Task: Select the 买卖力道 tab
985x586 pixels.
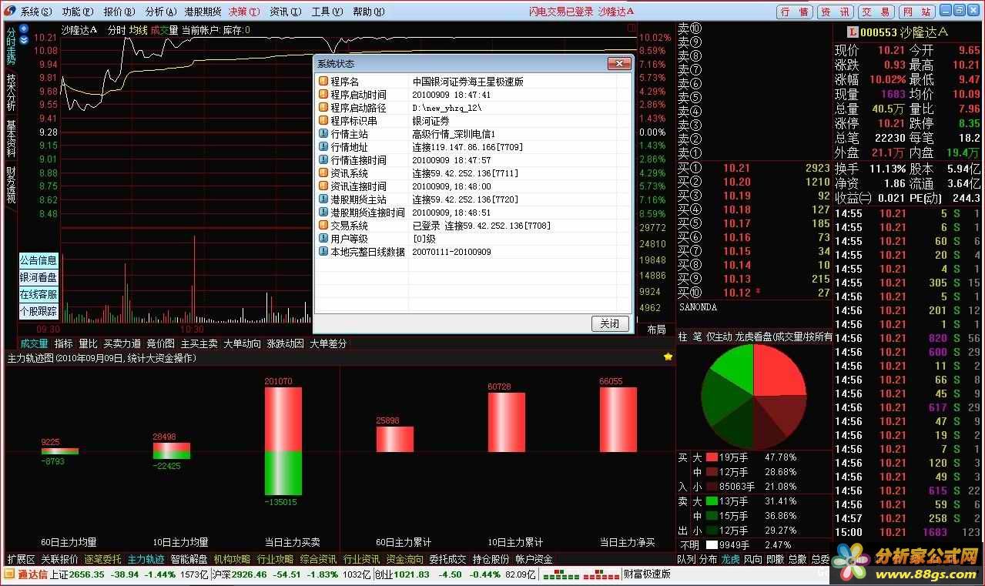Action: coord(122,343)
